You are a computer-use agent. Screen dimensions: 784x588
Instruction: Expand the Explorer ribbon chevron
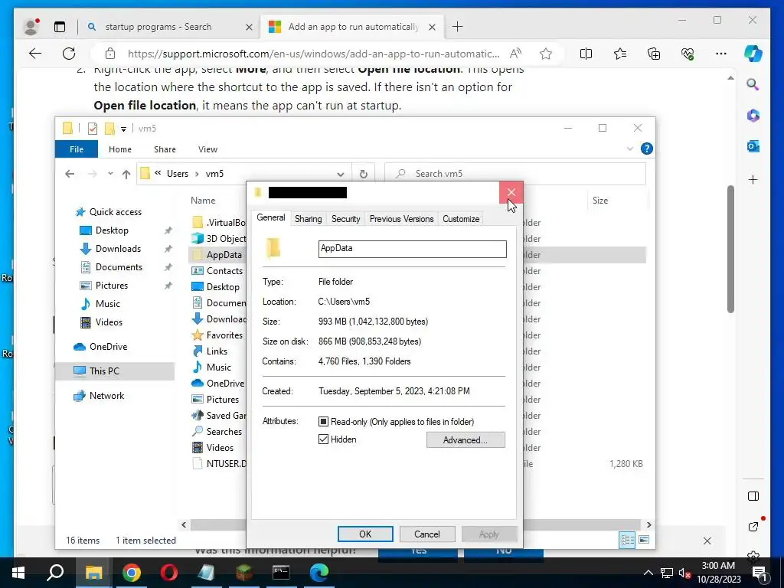(x=630, y=149)
